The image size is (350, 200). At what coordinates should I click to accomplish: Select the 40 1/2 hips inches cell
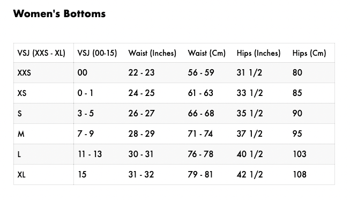[250, 154]
